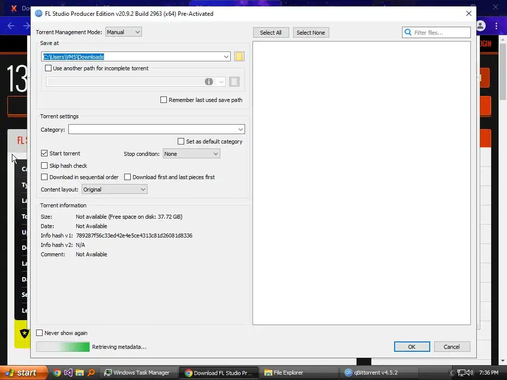Viewport: 507px width, 380px height.
Task: Click the disabled browse icon for incomplete path
Action: 234,82
